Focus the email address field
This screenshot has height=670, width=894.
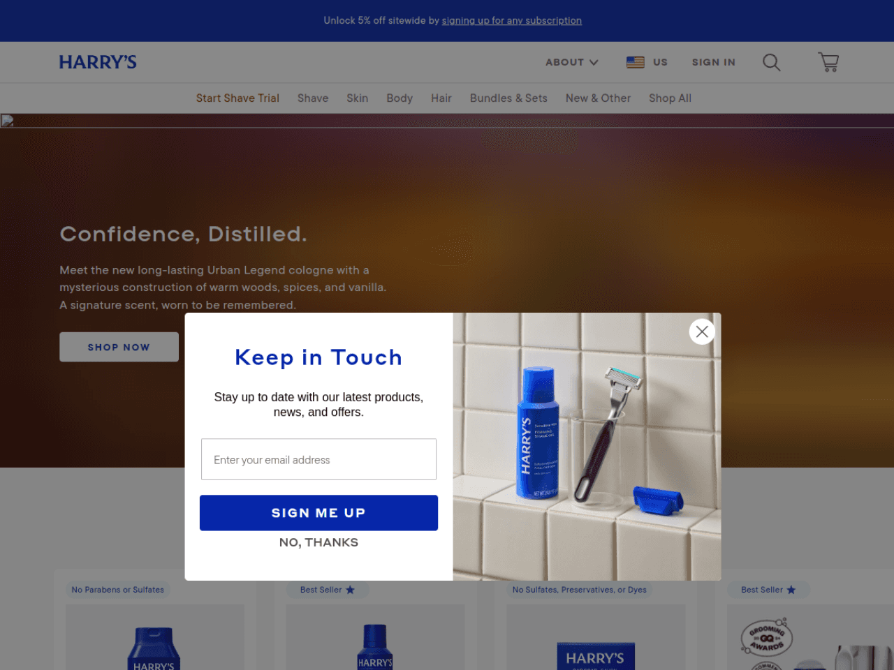pyautogui.click(x=318, y=459)
